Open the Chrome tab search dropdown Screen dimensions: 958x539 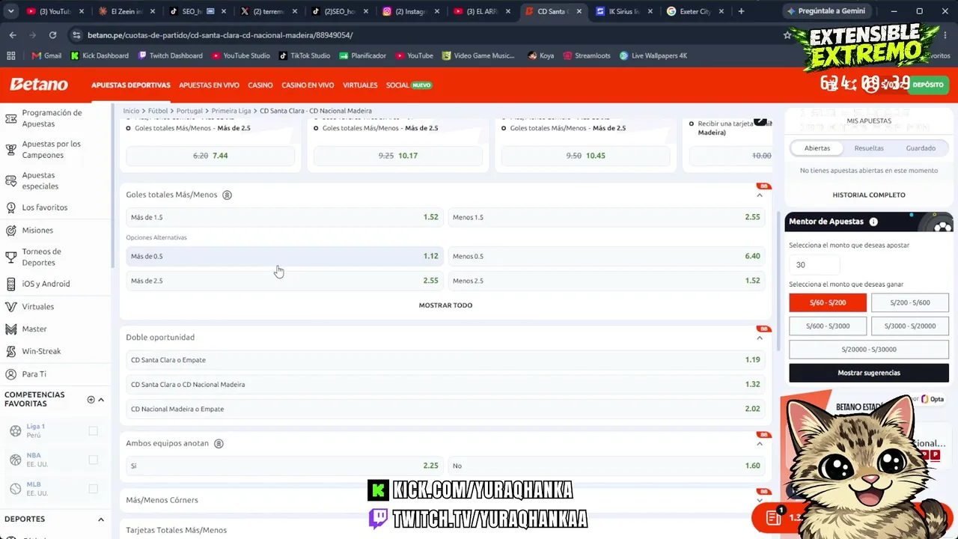10,11
